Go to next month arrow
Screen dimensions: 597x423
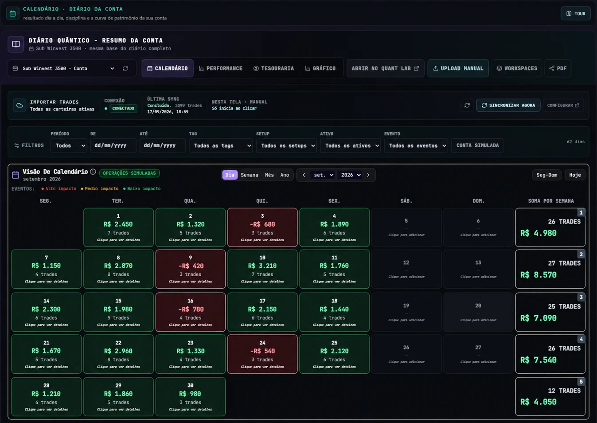tap(368, 175)
